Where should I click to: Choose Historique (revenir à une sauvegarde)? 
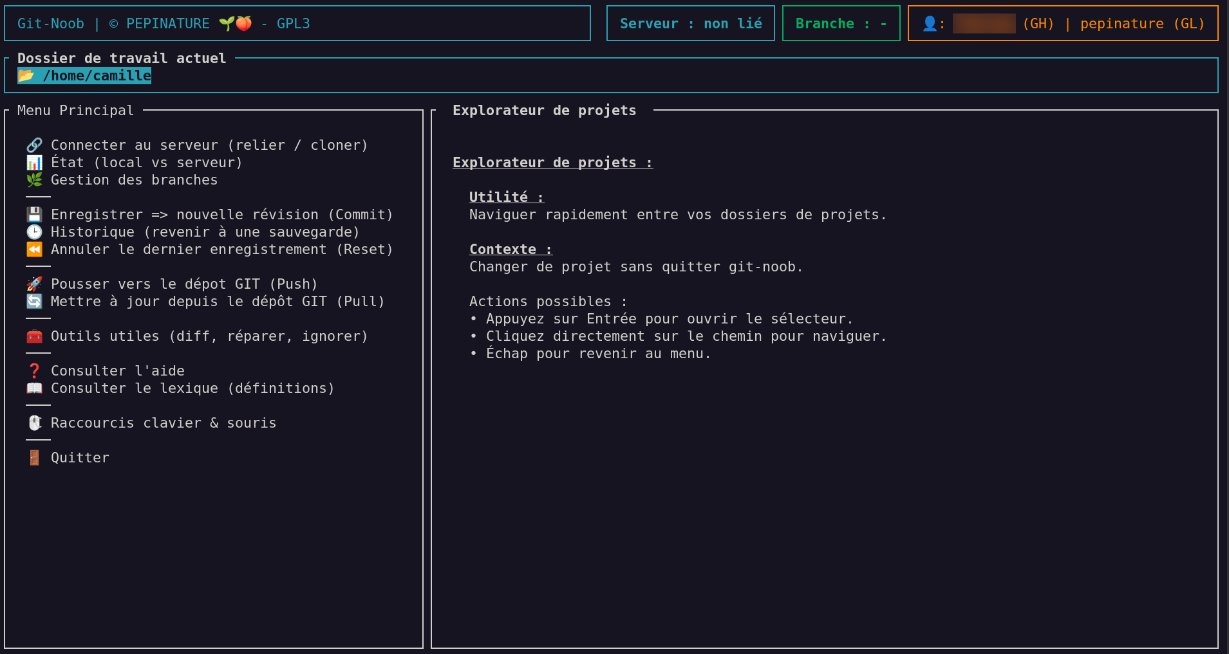[205, 232]
